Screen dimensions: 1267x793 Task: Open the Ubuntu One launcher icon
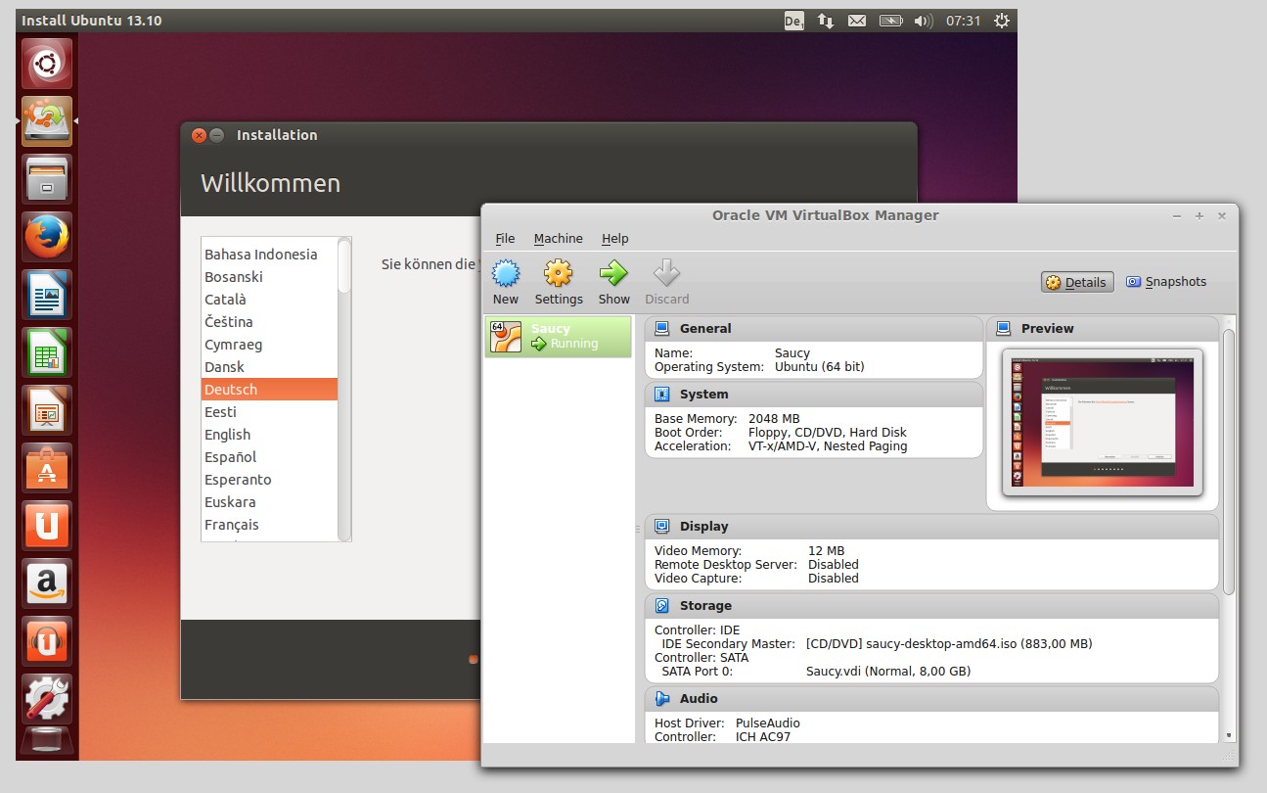47,526
